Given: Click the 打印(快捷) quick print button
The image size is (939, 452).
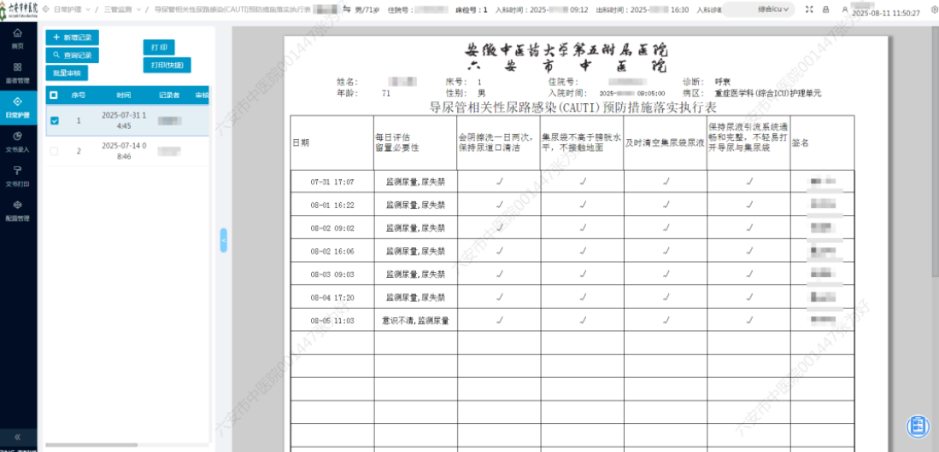Looking at the screenshot, I should [x=166, y=65].
